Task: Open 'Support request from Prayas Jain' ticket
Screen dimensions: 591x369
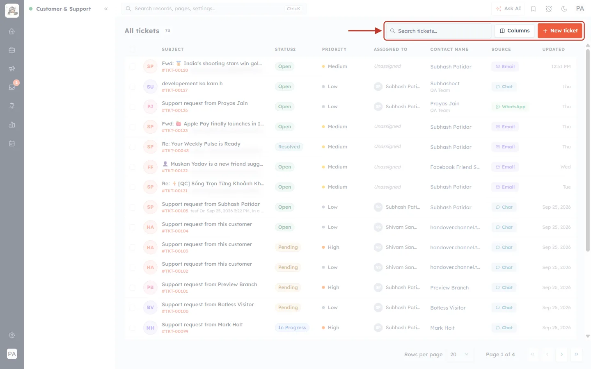Action: coord(205,103)
